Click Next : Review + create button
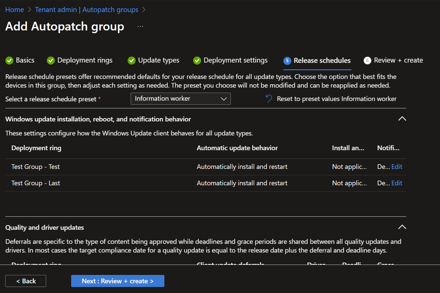 [x=118, y=281]
